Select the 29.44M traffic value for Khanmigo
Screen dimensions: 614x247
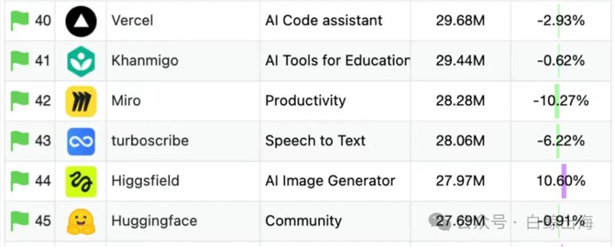point(460,61)
